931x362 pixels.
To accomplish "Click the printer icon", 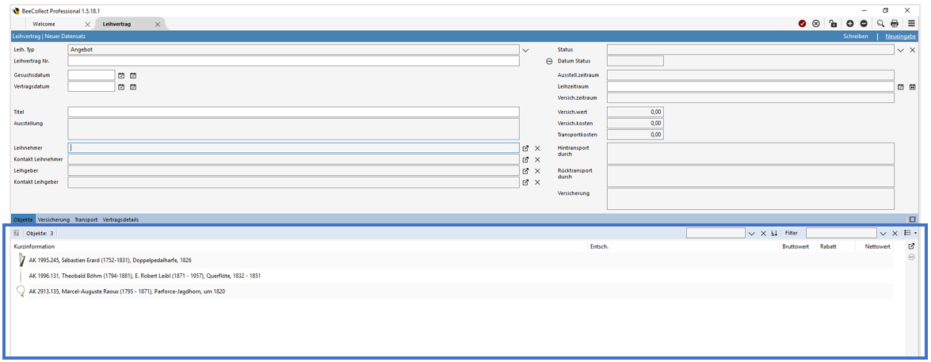I will (895, 24).
